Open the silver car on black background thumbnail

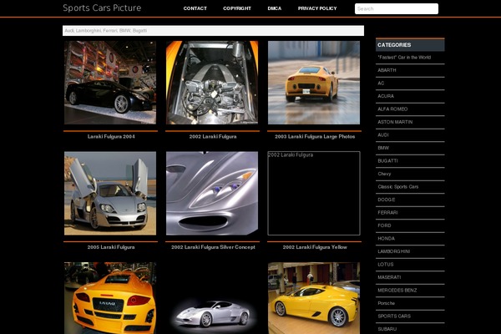[x=212, y=298]
